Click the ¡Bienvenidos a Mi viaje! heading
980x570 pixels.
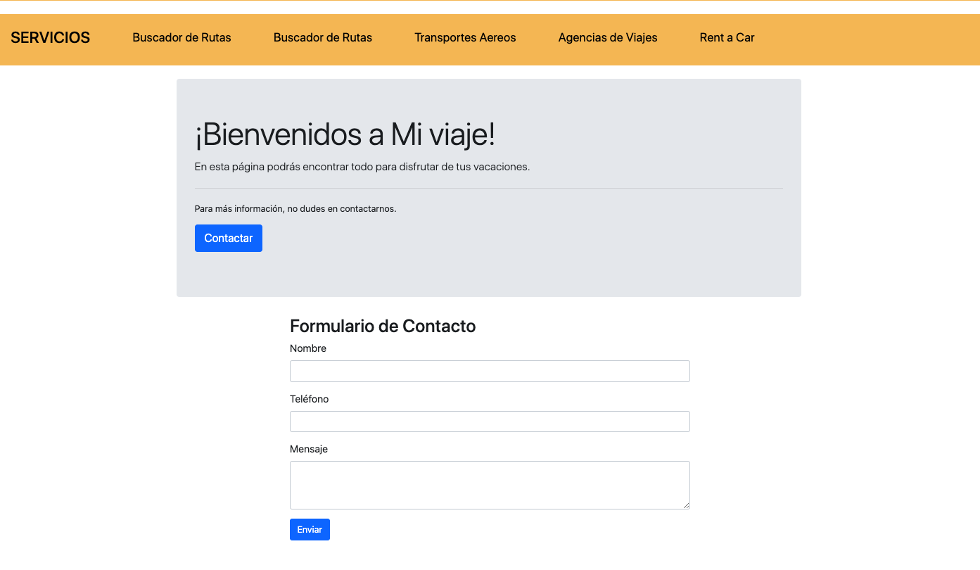345,134
